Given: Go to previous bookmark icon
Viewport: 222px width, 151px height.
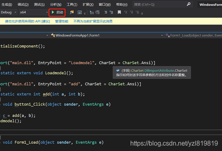Looking at the screenshot, I should pos(125,12).
